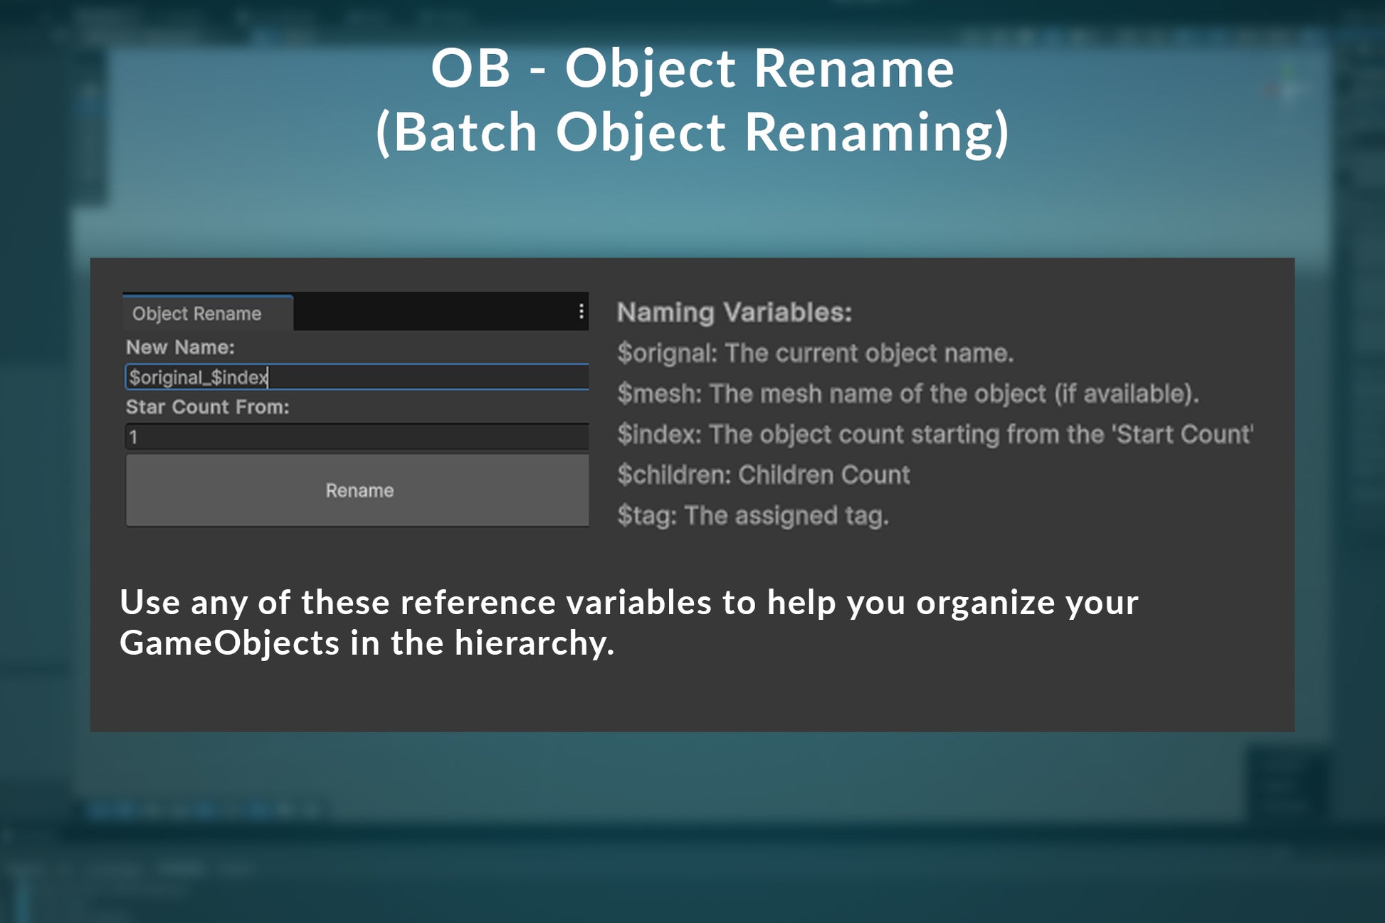Click the $orignal variable description line

click(815, 353)
